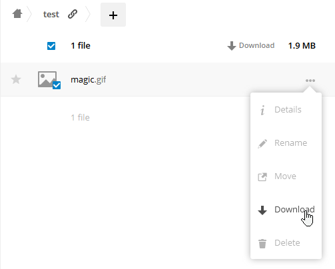Click Download in the selection header

click(251, 45)
